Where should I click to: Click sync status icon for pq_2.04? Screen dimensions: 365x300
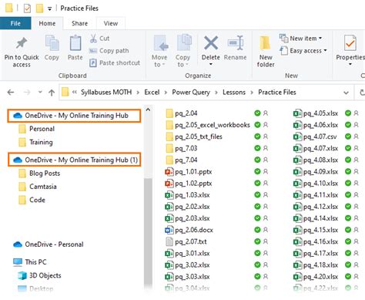pos(257,113)
